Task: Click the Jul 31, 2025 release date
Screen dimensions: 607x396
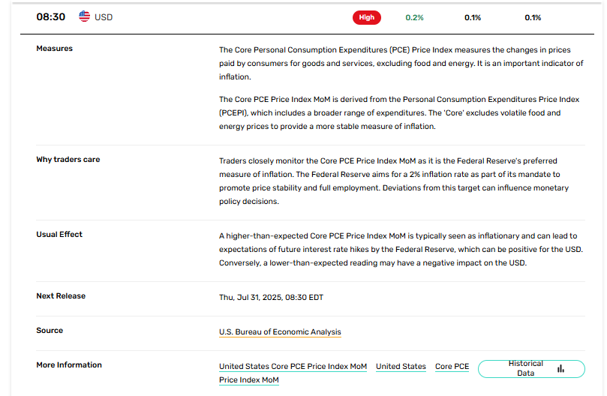Action: click(271, 297)
